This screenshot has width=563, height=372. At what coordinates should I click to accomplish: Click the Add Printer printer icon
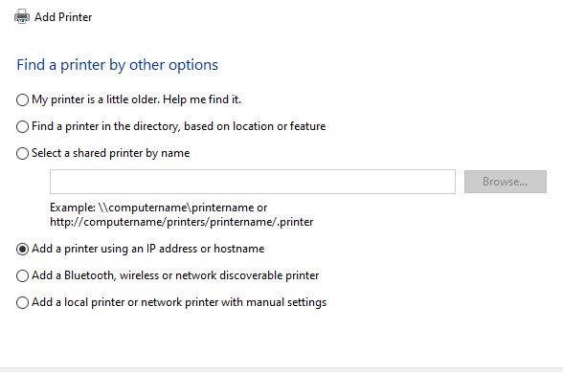pos(22,16)
